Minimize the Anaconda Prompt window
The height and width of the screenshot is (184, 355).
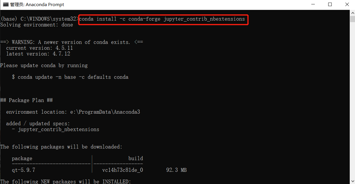click(312, 4)
